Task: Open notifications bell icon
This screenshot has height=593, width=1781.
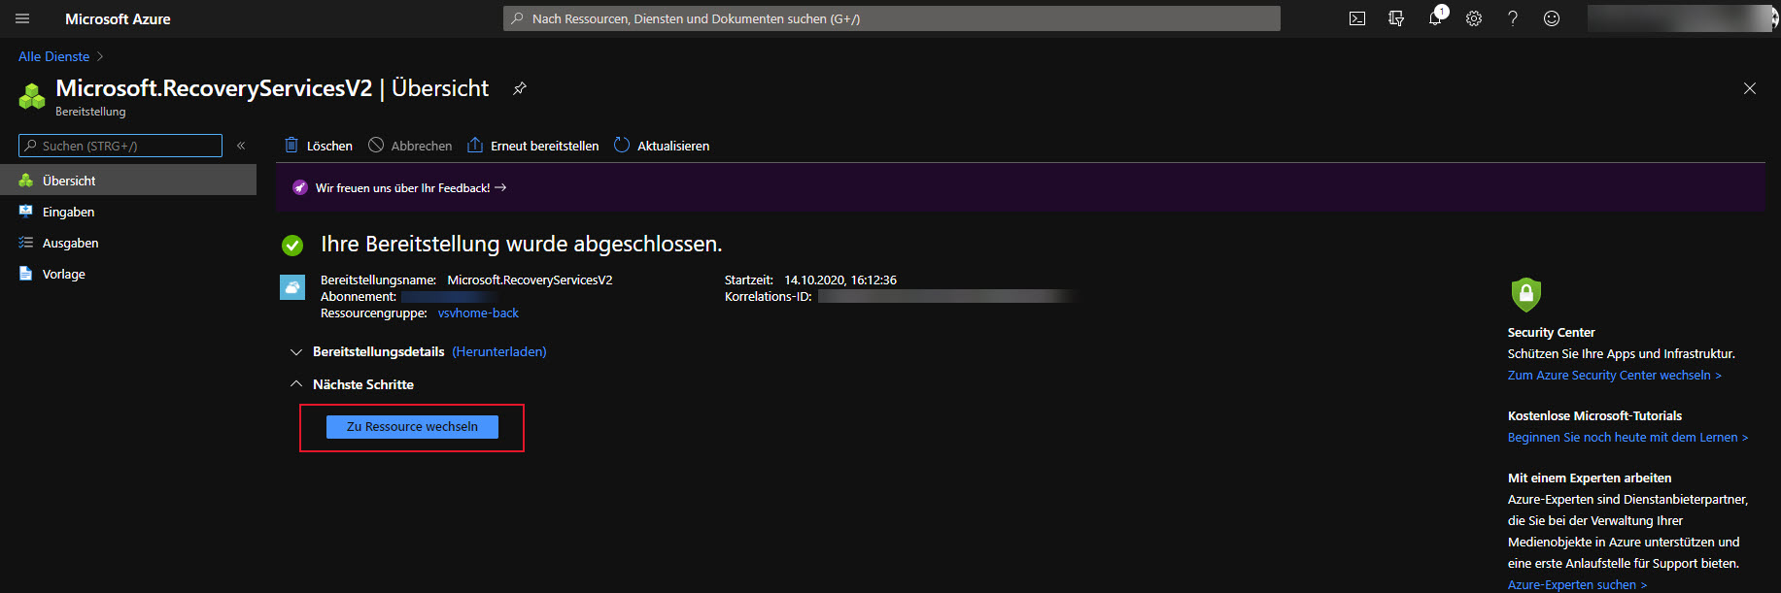Action: point(1435,18)
